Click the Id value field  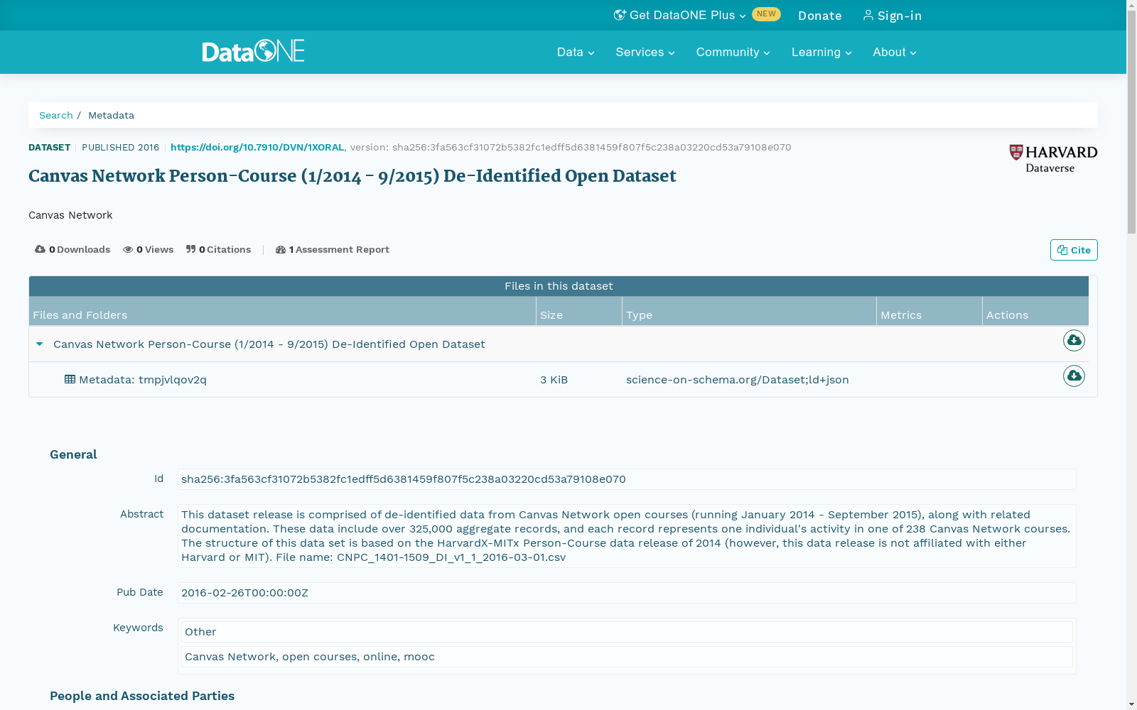(x=627, y=479)
